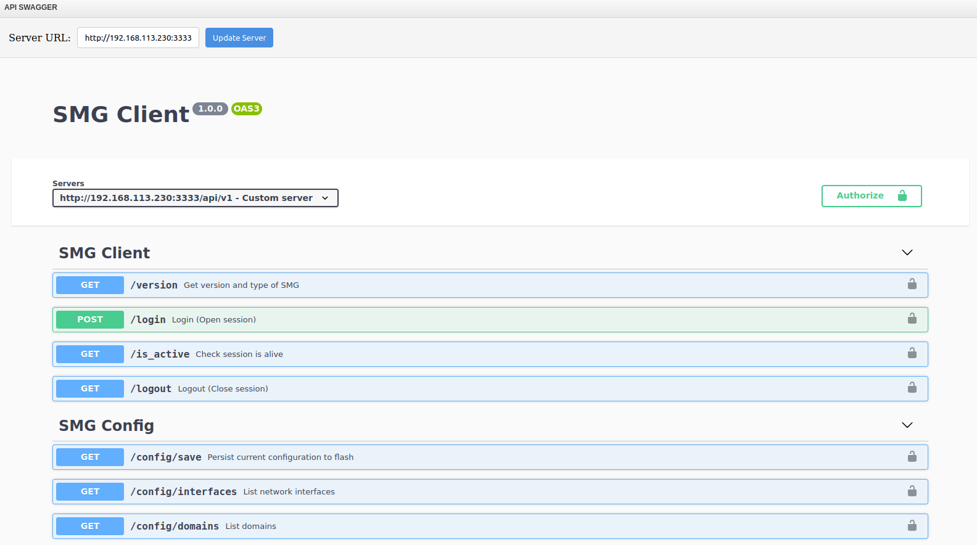Click the lock icon on /logout row
977x545 pixels.
[912, 388]
